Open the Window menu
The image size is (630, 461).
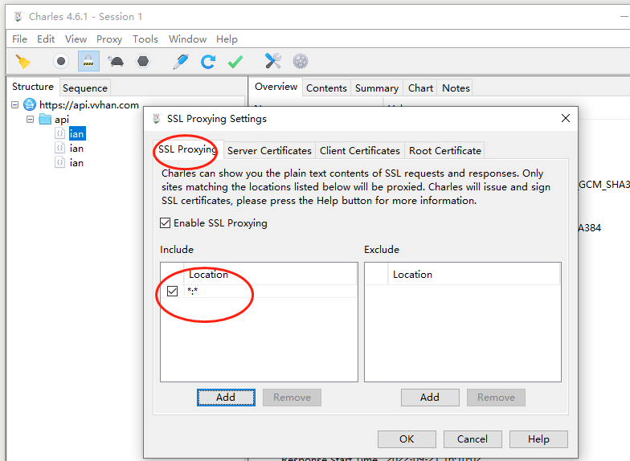[x=188, y=39]
